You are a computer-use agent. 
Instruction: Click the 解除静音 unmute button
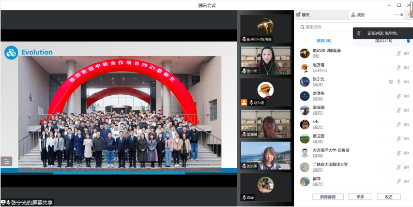(x=328, y=197)
